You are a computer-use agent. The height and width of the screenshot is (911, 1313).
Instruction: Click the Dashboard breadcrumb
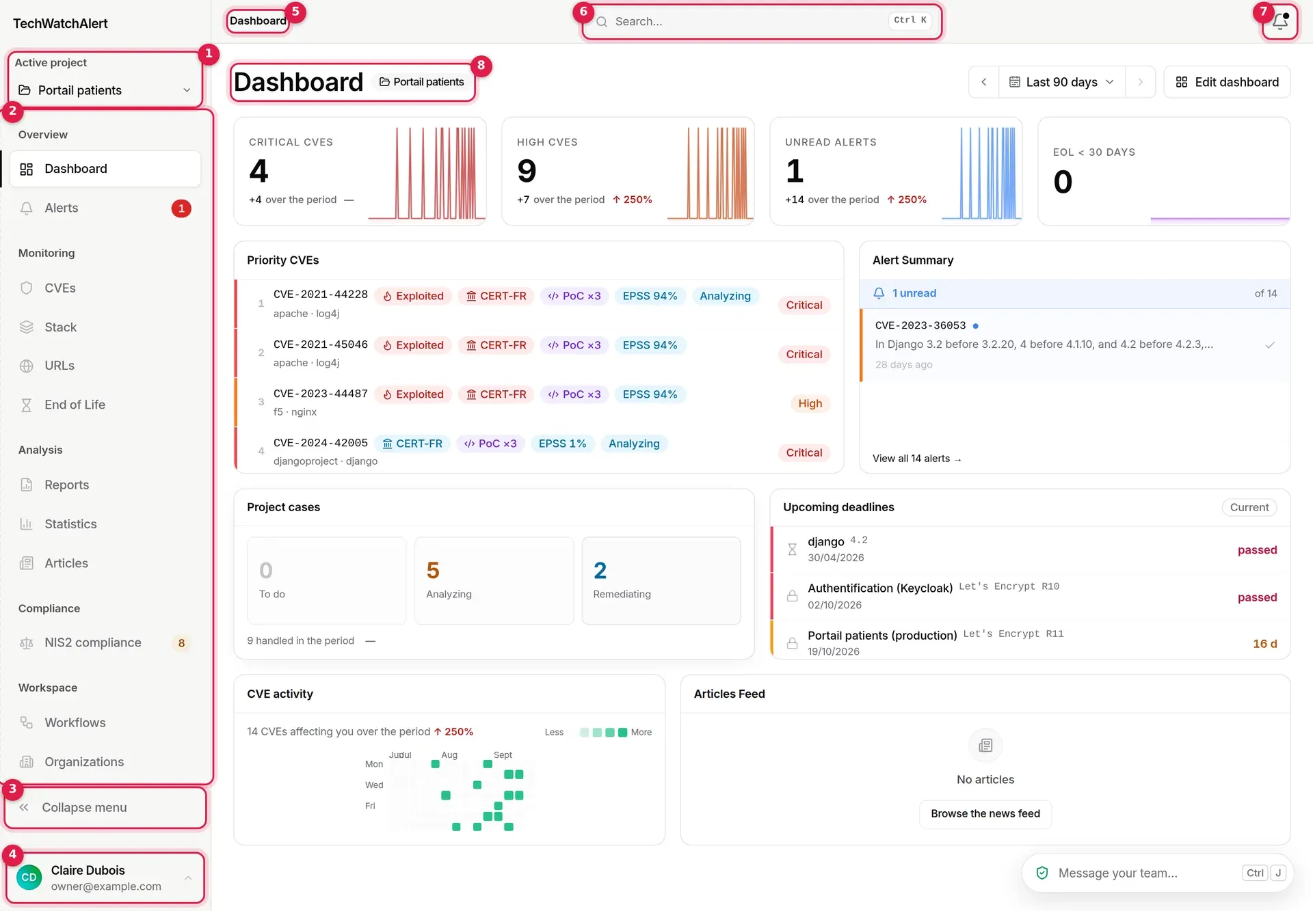(x=258, y=21)
